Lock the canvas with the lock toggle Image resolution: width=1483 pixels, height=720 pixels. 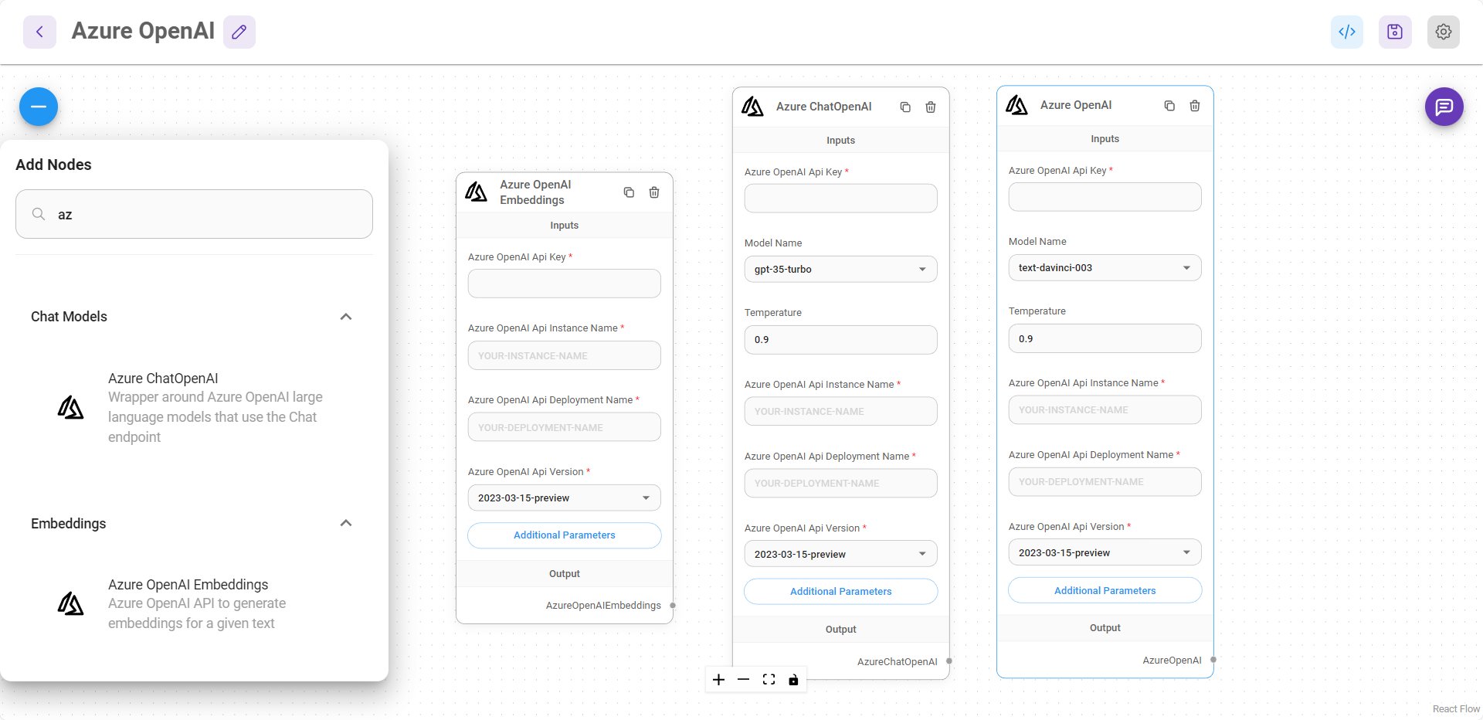(793, 680)
